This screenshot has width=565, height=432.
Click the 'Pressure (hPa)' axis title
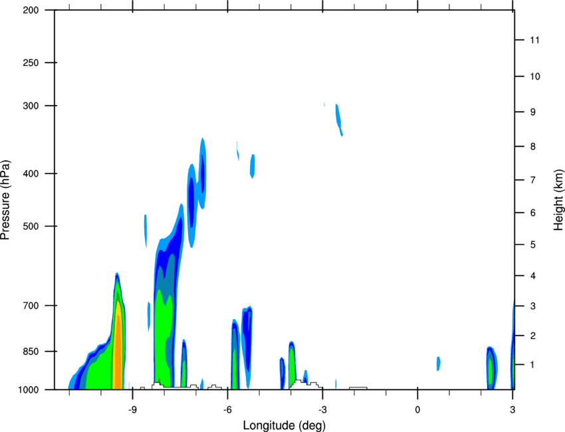5,200
